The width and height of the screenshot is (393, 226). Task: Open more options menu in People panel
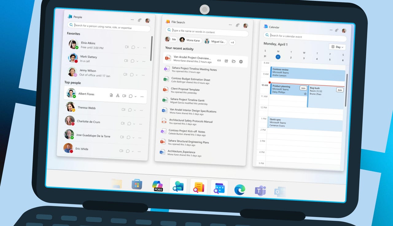(132, 20)
